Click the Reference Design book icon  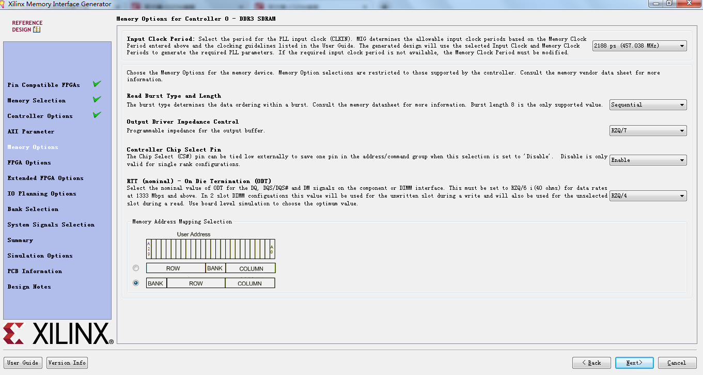pyautogui.click(x=37, y=30)
